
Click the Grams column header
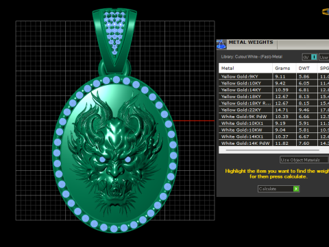coord(284,68)
